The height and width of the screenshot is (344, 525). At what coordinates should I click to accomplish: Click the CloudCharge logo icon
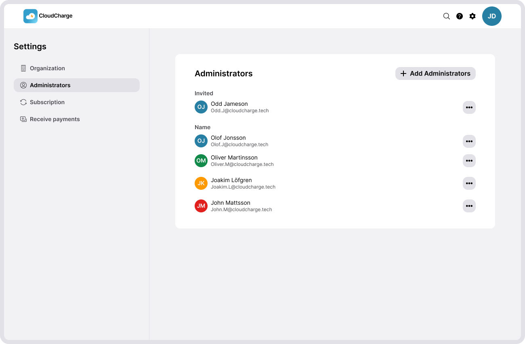click(30, 16)
